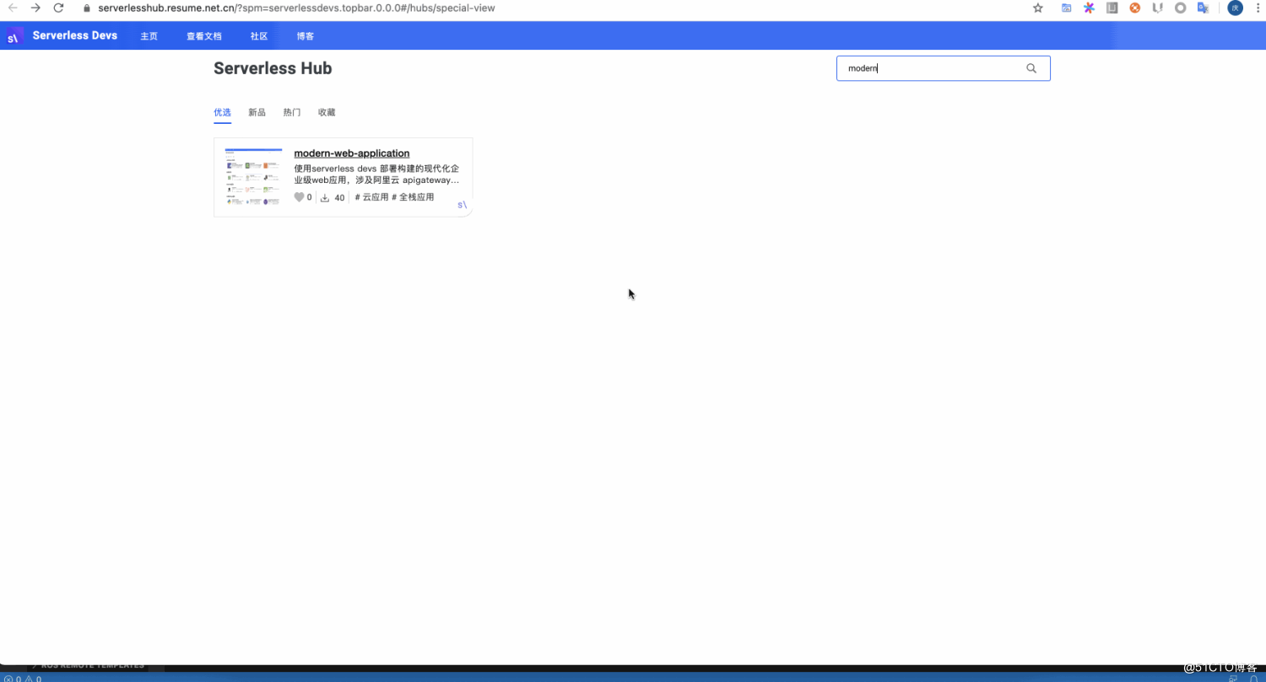Open the Chrome profile avatar
This screenshot has height=682, width=1266.
pyautogui.click(x=1235, y=8)
